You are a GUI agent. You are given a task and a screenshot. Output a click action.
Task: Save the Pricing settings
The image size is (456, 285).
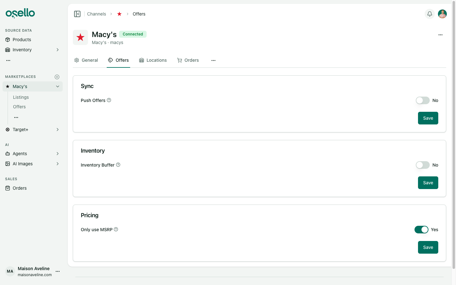click(428, 247)
